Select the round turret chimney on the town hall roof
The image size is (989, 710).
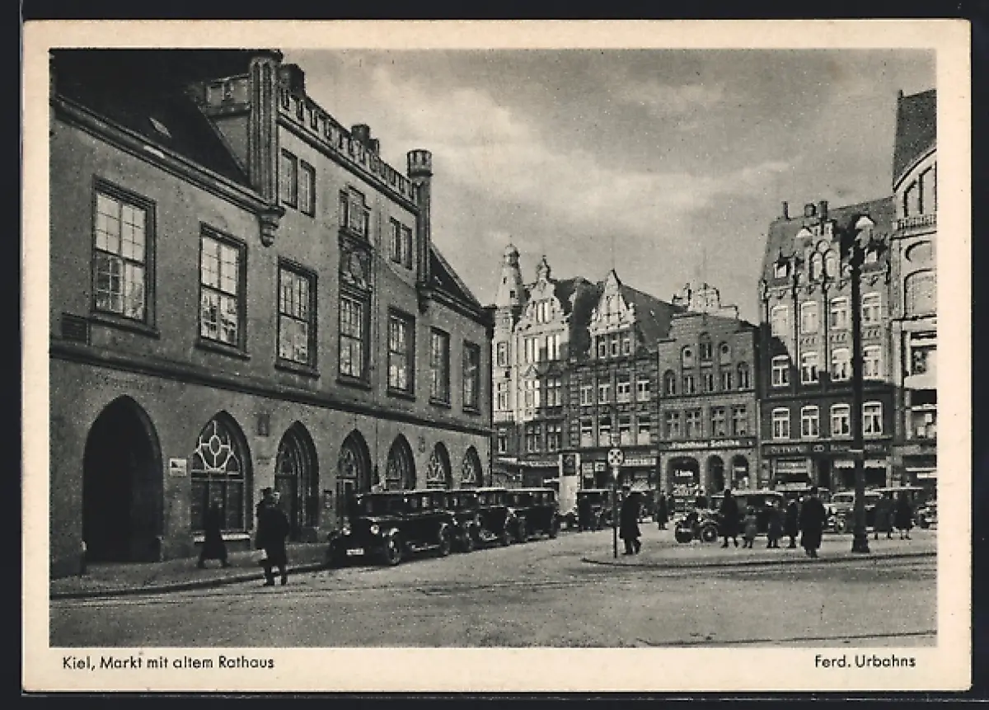coord(420,163)
